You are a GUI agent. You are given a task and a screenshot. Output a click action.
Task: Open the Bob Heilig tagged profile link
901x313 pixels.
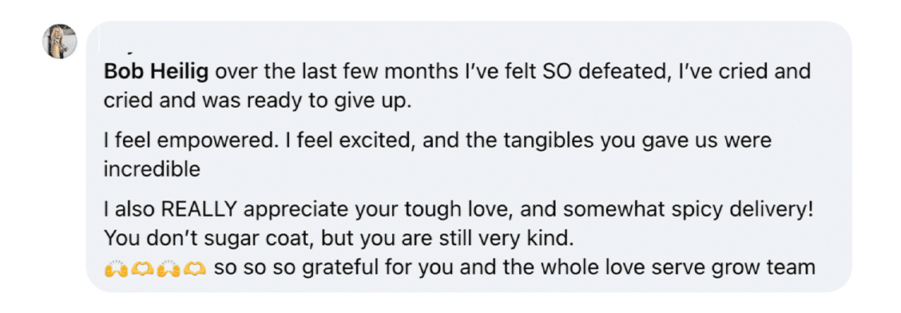tap(157, 73)
